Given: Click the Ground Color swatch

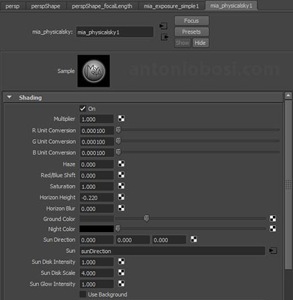Looking at the screenshot, I should pos(97,219).
